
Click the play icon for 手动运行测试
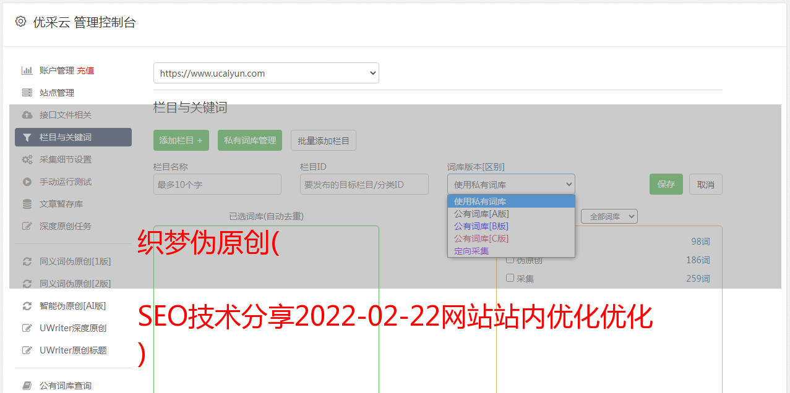pos(27,182)
